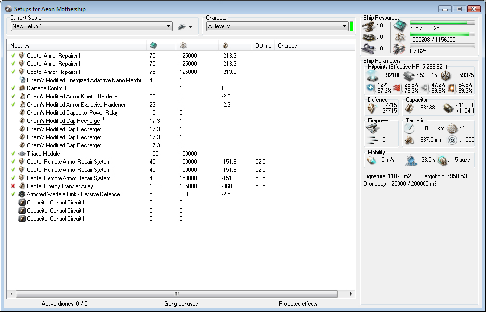Click the ship icon beside Current Setup
486x312 pixels.
point(182,27)
